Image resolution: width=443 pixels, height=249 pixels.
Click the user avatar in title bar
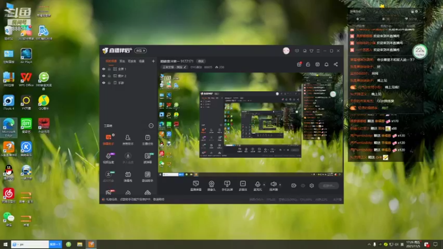tap(286, 50)
